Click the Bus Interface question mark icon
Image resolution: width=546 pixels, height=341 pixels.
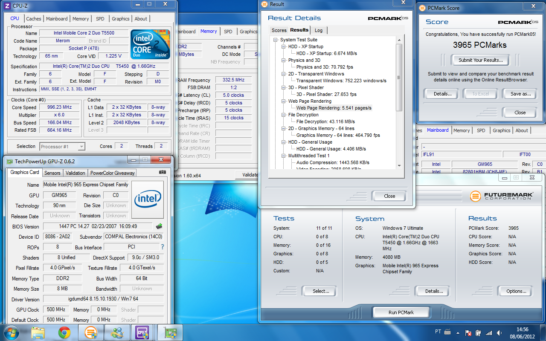(162, 247)
